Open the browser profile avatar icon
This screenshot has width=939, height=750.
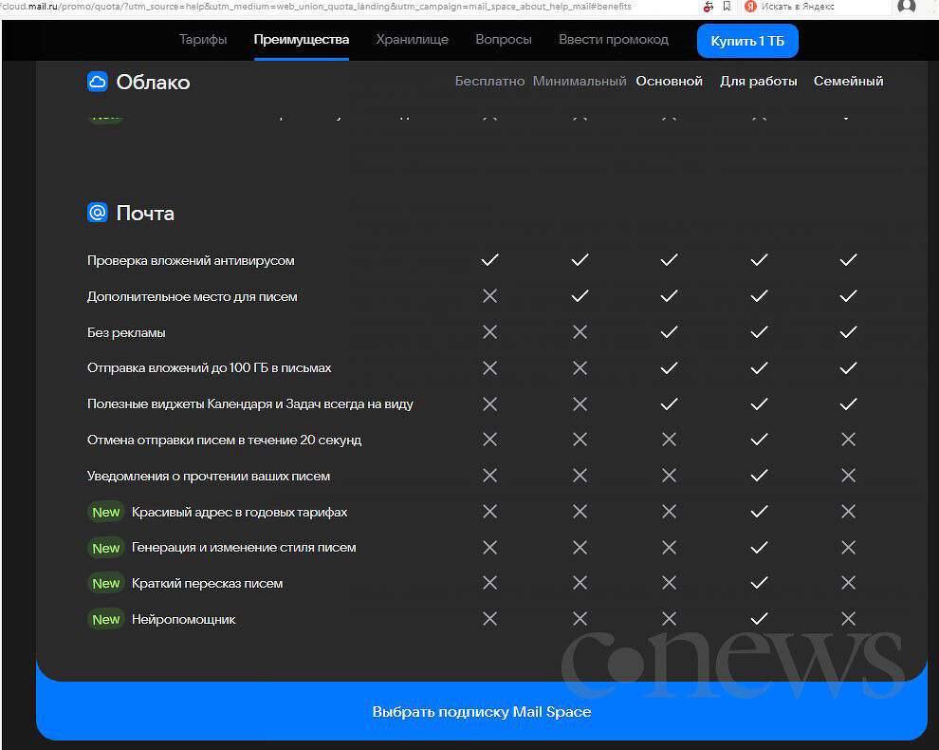point(907,7)
